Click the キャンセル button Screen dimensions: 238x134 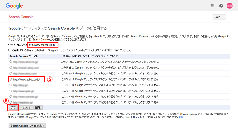pyautogui.click(x=25, y=108)
